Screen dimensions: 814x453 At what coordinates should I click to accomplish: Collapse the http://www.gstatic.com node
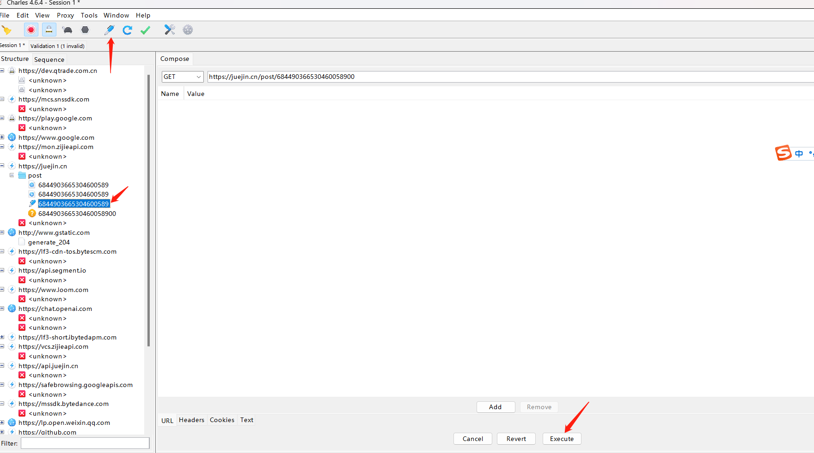[2, 232]
